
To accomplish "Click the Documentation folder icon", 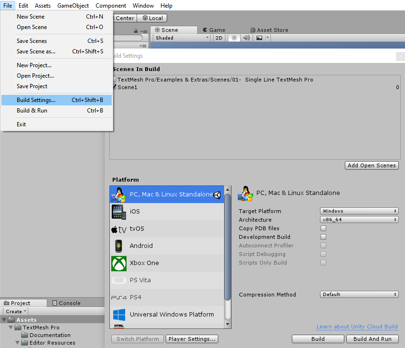I will tap(24, 335).
